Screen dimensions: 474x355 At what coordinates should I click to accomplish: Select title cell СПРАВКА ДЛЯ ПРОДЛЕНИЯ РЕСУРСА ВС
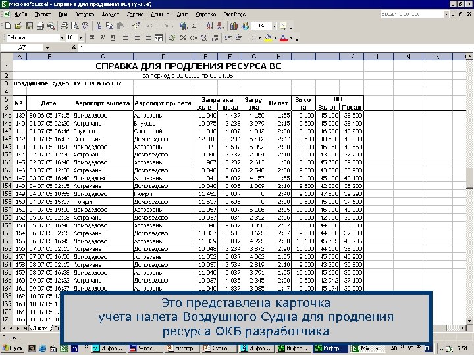pos(188,66)
